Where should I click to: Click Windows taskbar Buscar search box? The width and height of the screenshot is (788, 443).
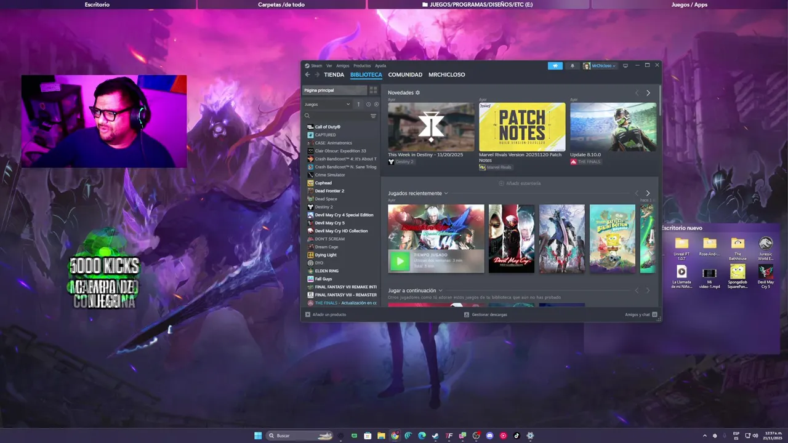[300, 436]
